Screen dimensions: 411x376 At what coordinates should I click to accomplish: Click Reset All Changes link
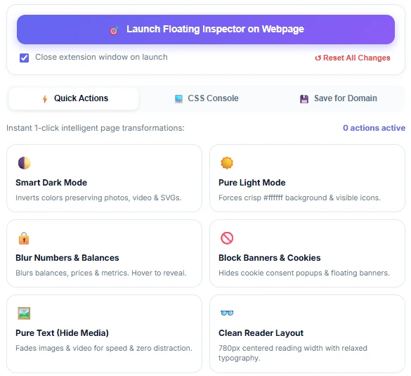(x=352, y=58)
